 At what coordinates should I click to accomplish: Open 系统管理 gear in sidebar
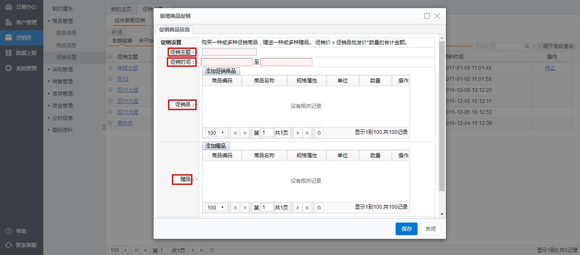pyautogui.click(x=9, y=68)
